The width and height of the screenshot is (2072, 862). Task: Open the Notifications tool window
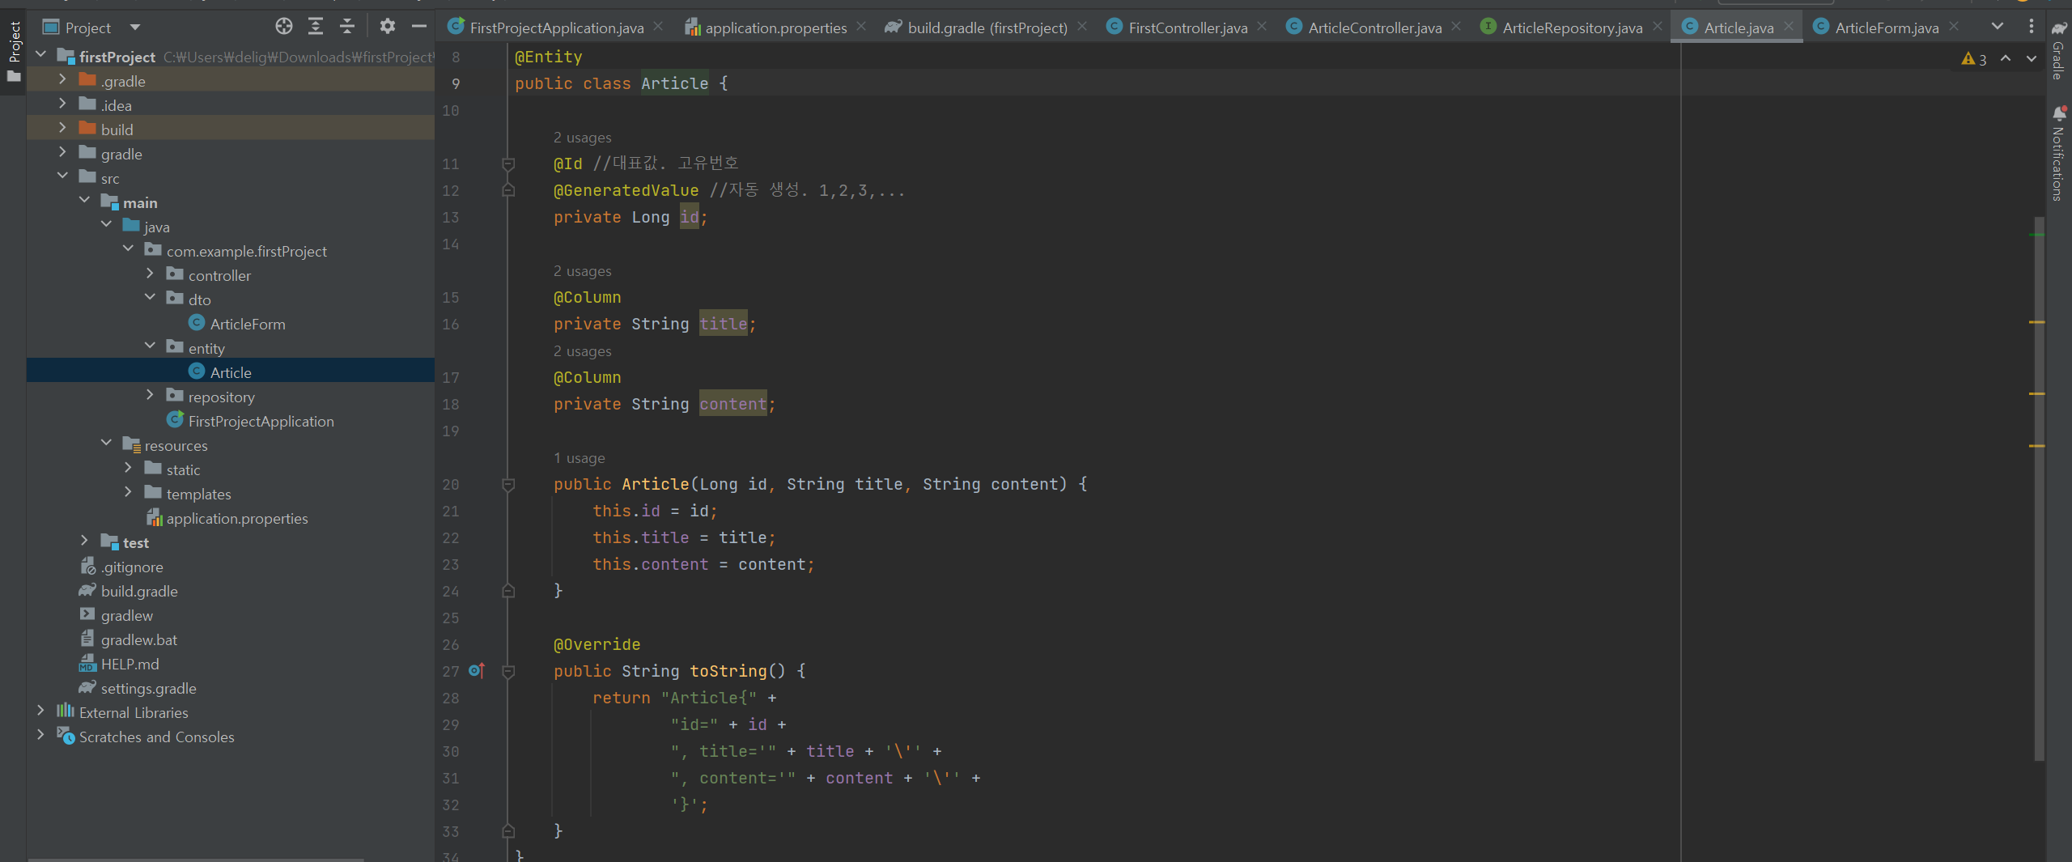click(x=2059, y=154)
